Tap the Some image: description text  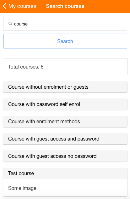tap(23, 188)
